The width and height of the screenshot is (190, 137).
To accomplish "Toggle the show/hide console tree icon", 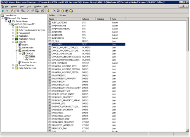I will (17, 11).
